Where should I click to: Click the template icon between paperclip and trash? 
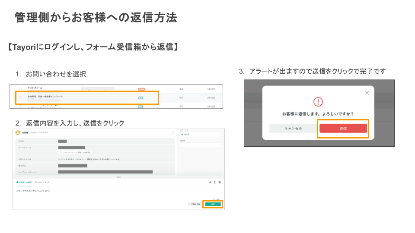tap(215, 182)
